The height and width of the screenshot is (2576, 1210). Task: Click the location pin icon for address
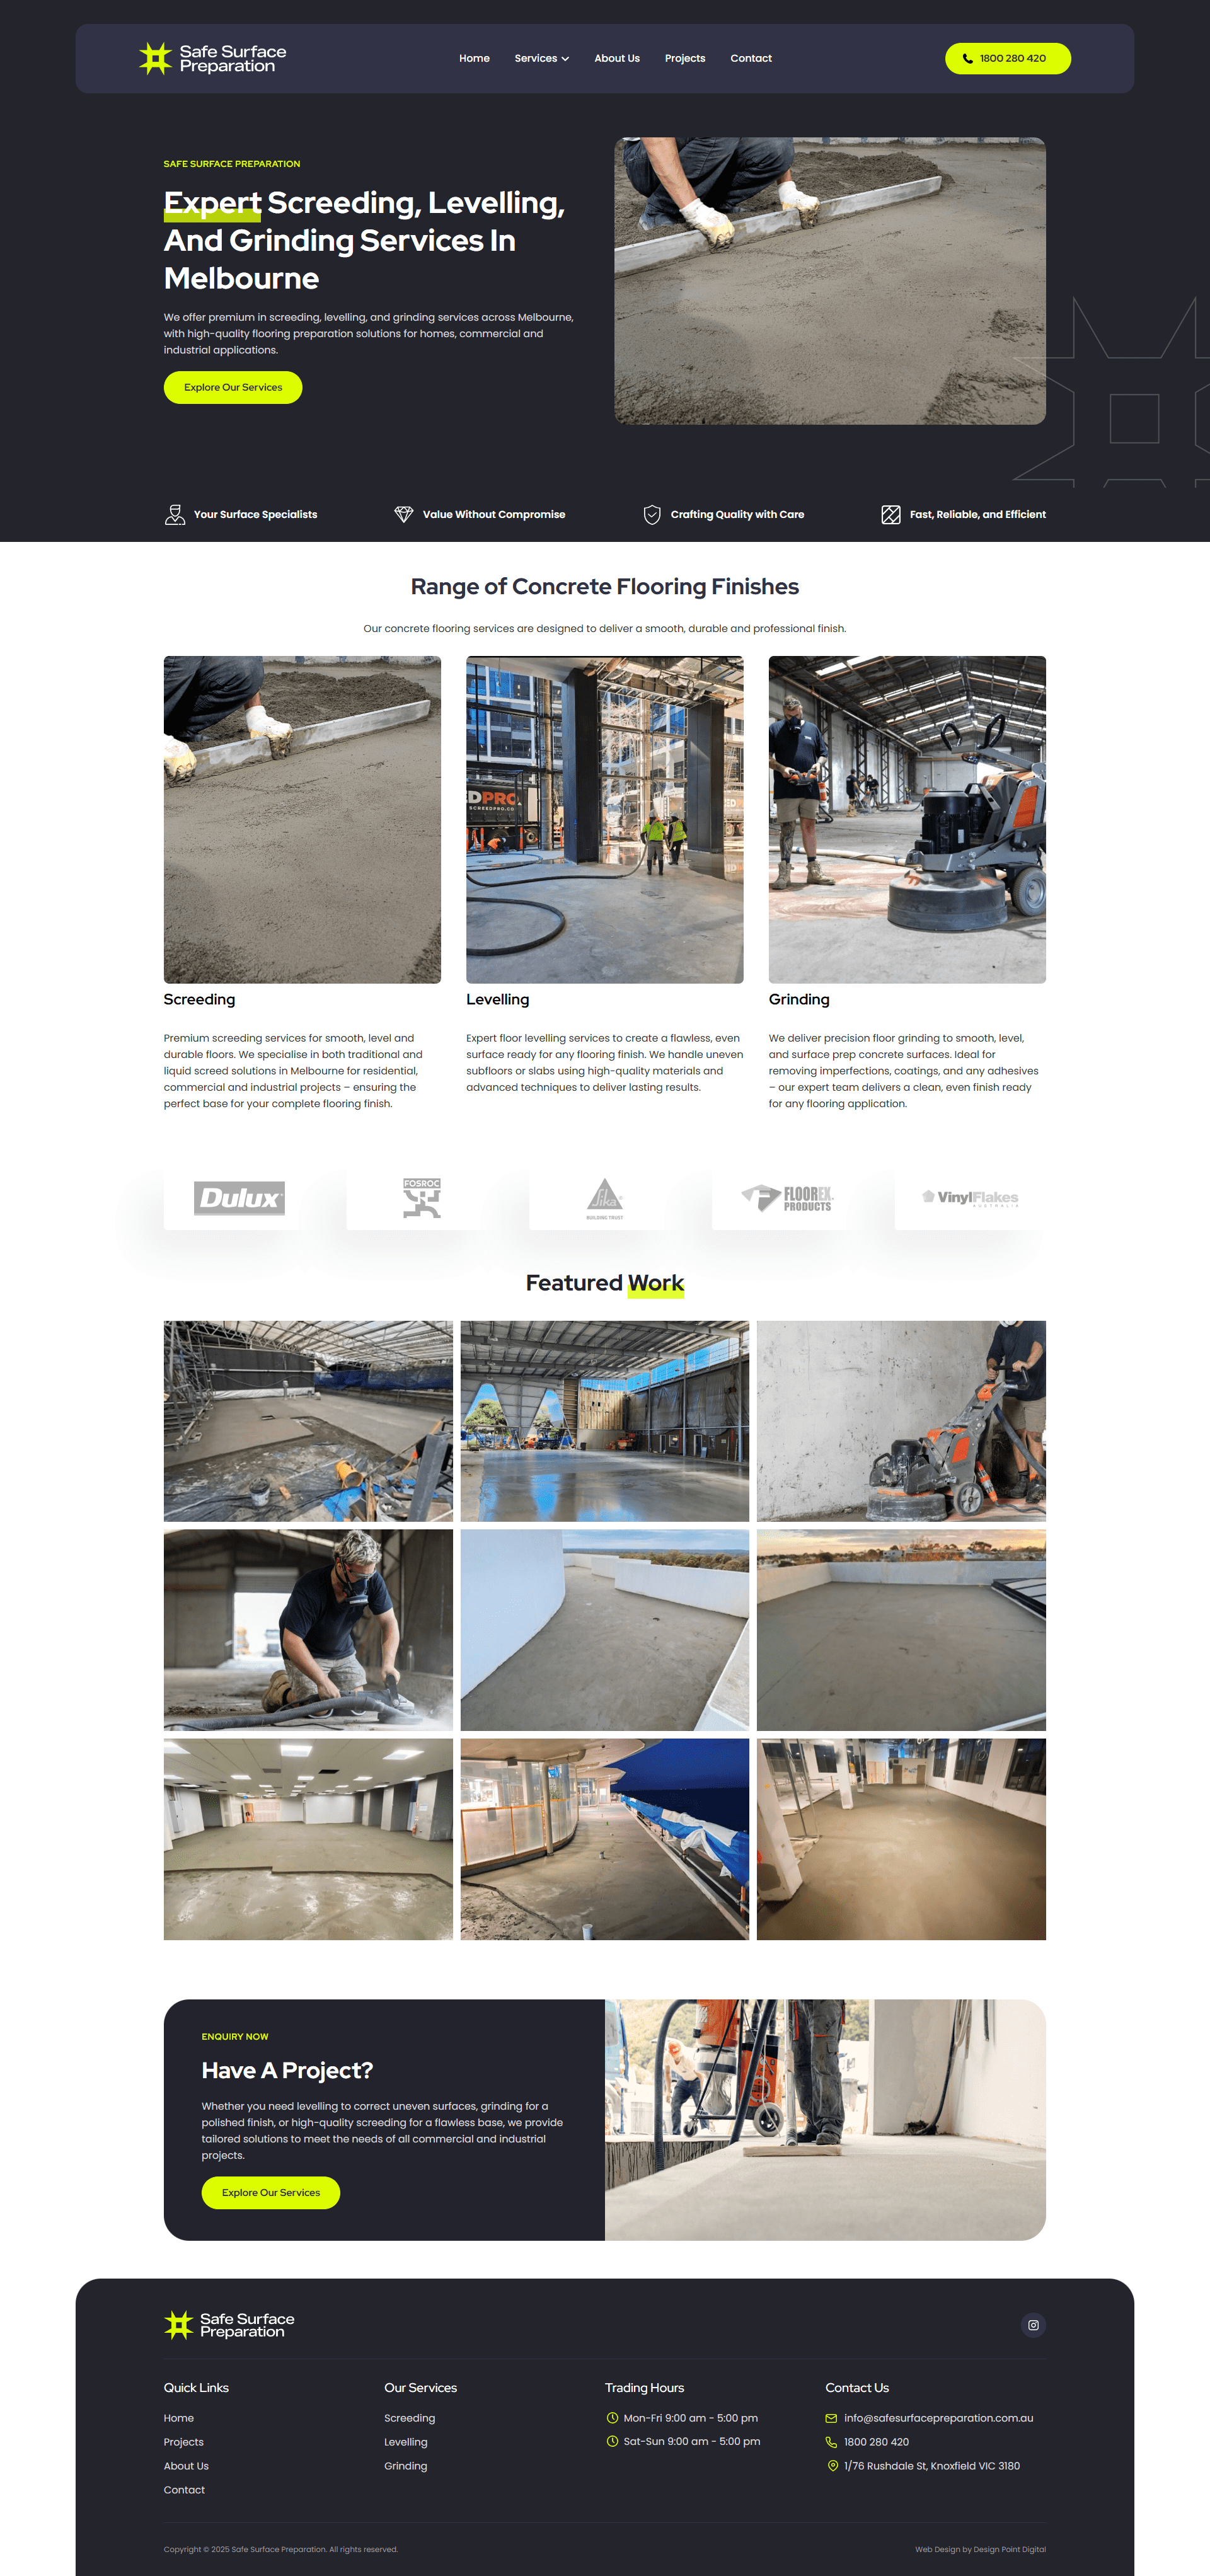pos(832,2466)
